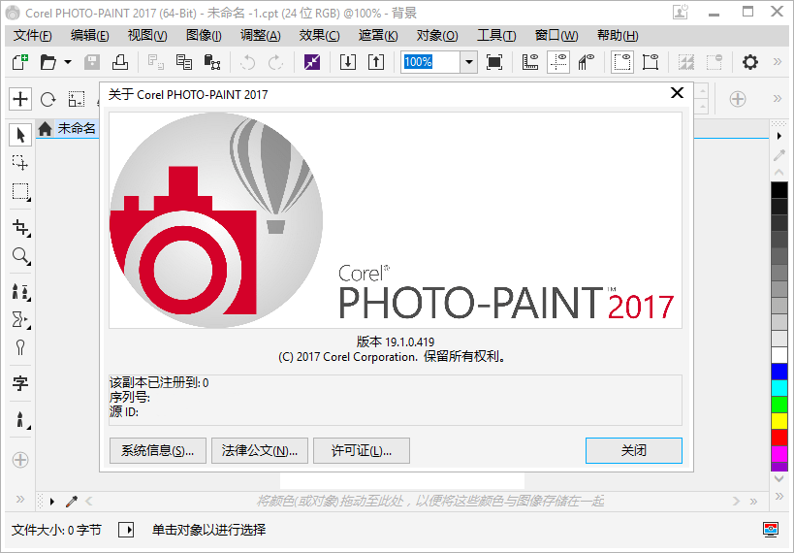Close About dialog with the X

[x=677, y=93]
